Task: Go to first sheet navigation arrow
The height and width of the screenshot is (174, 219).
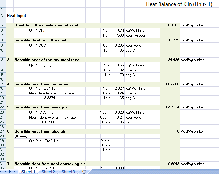Action: [x=1, y=171]
